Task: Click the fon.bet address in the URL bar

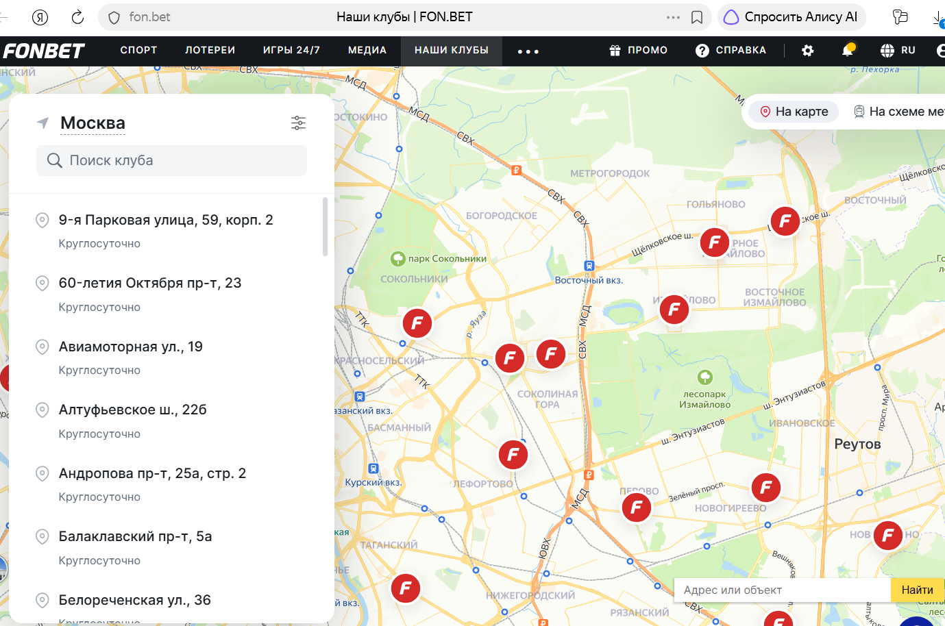Action: point(149,17)
